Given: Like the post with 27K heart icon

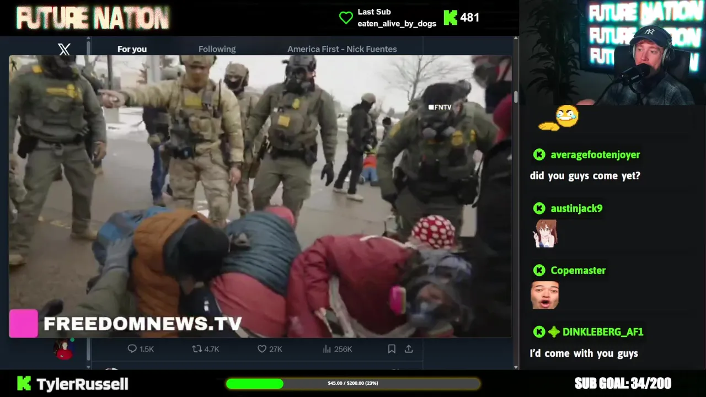Looking at the screenshot, I should click(x=262, y=349).
